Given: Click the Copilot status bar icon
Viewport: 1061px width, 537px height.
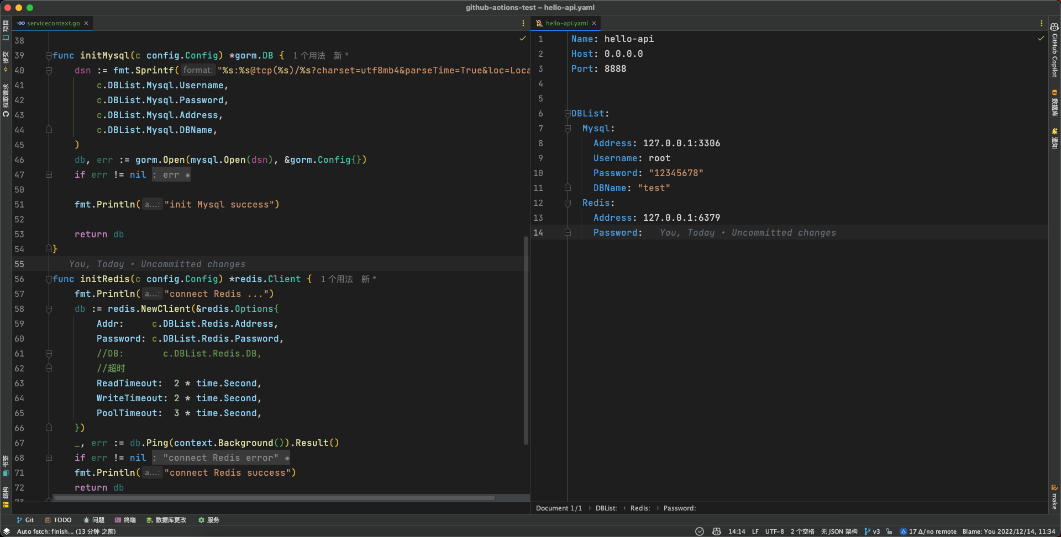Looking at the screenshot, I should pyautogui.click(x=717, y=531).
